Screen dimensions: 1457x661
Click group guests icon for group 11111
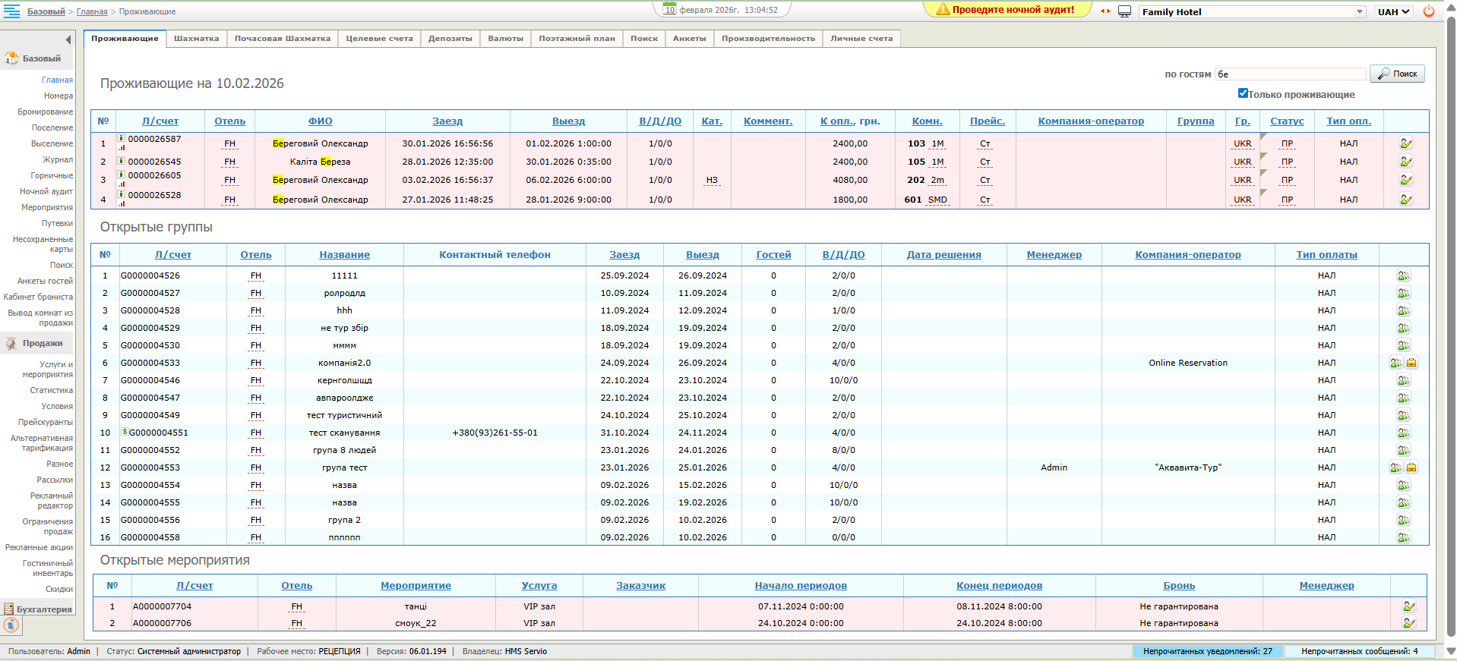[1403, 275]
